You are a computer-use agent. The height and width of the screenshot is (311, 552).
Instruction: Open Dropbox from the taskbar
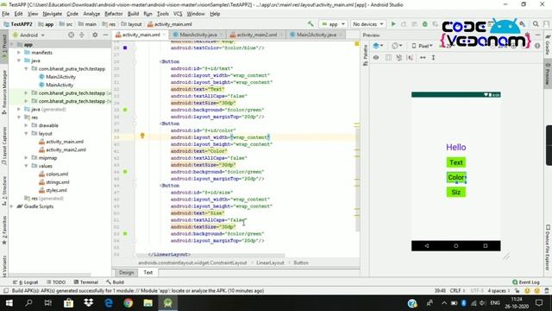(x=88, y=303)
